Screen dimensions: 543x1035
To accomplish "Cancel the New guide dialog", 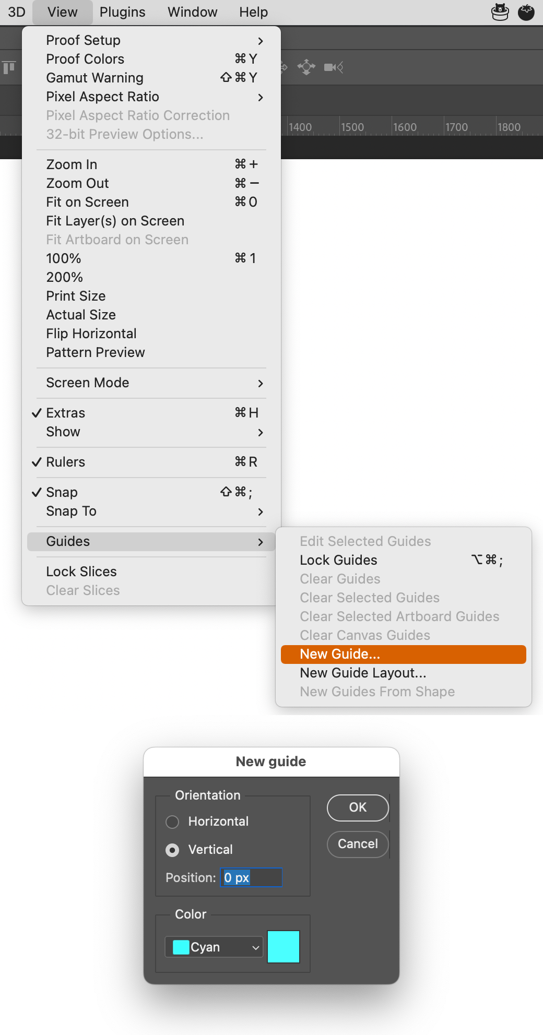I will pos(357,844).
